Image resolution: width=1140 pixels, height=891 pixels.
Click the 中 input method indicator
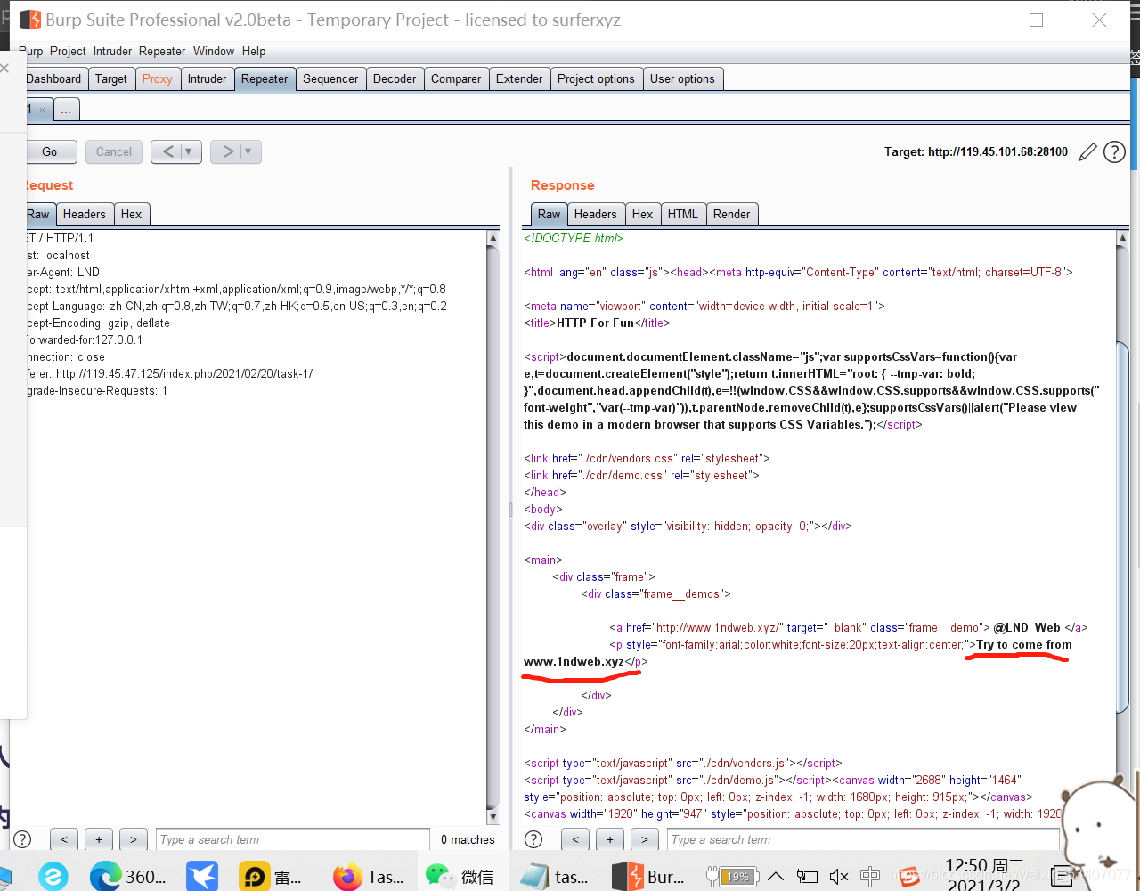[x=870, y=877]
